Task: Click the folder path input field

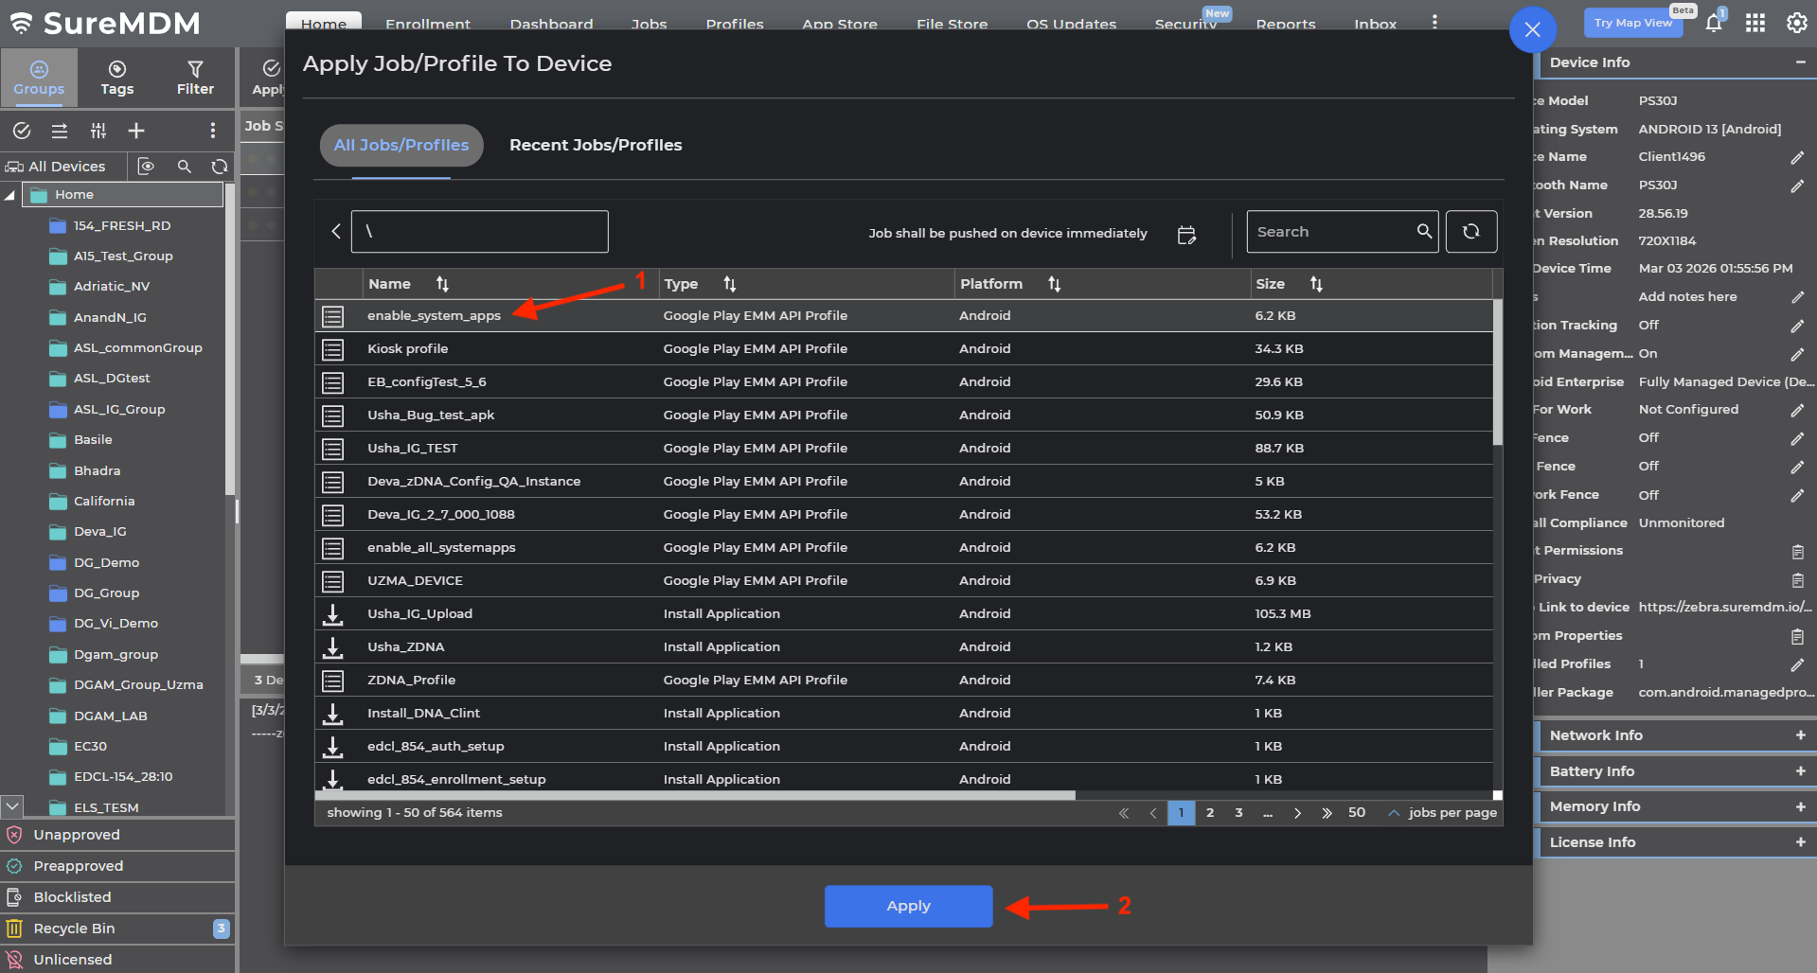Action: 479,232
